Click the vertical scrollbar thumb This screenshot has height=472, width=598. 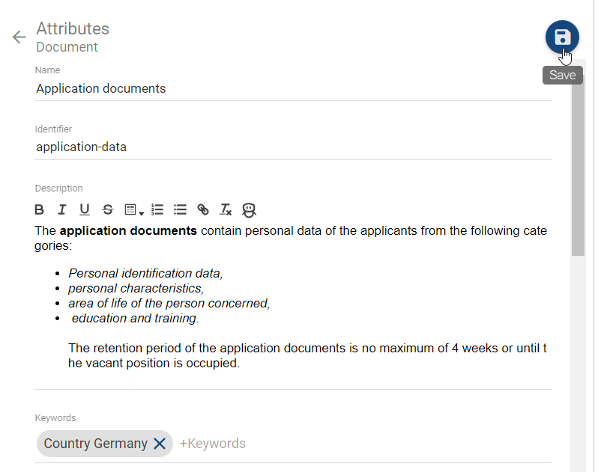point(578,157)
